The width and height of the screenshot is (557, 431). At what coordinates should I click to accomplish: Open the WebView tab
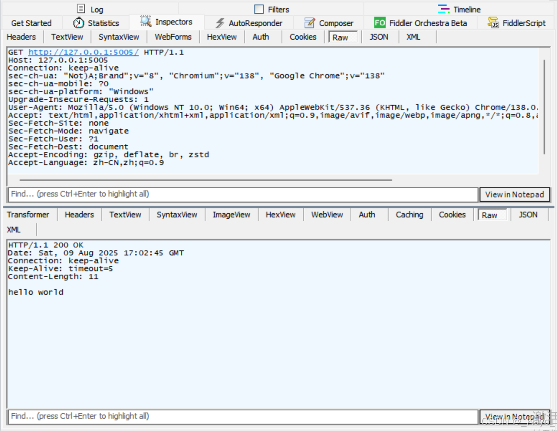327,215
